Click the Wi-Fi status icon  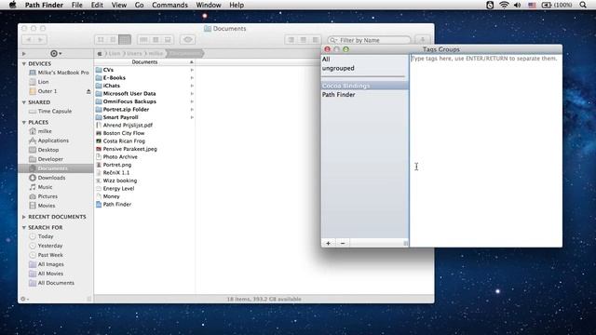point(504,5)
